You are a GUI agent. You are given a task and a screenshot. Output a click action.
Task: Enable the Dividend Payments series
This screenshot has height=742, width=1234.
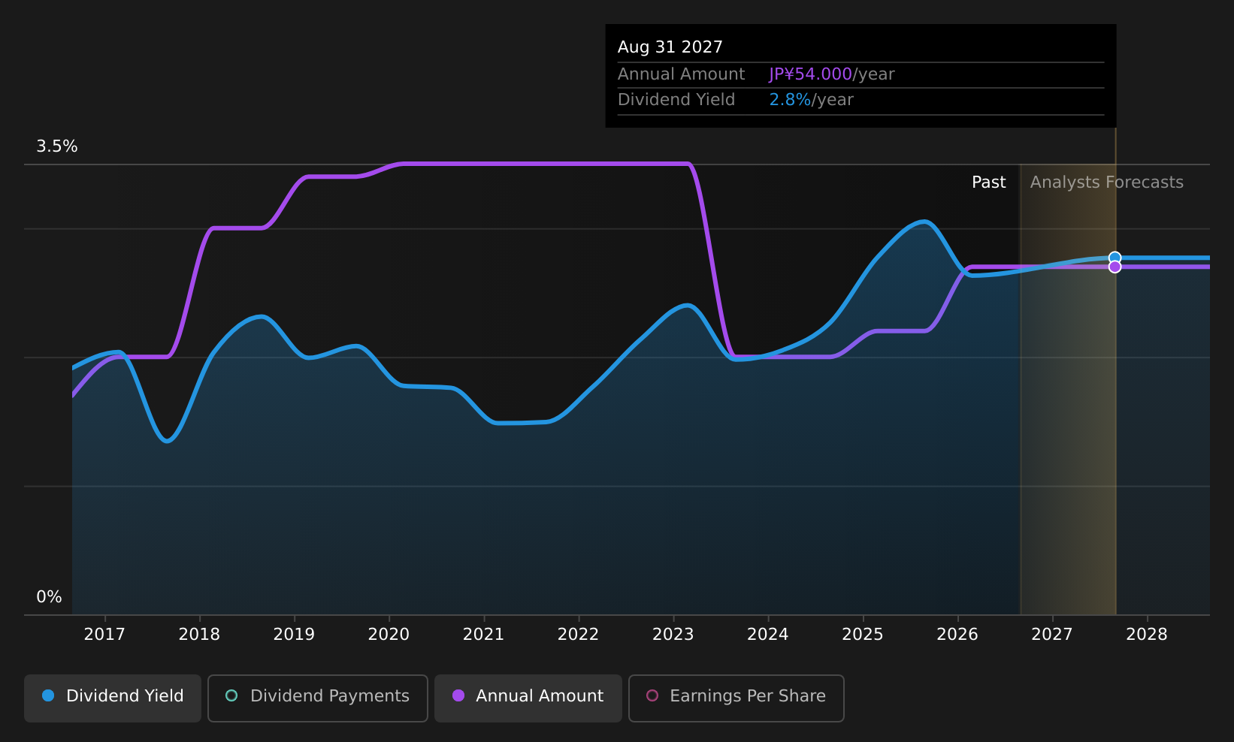[318, 698]
